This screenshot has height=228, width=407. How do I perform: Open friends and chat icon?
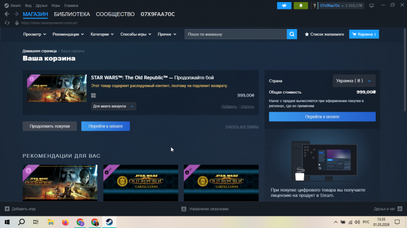tap(400, 208)
